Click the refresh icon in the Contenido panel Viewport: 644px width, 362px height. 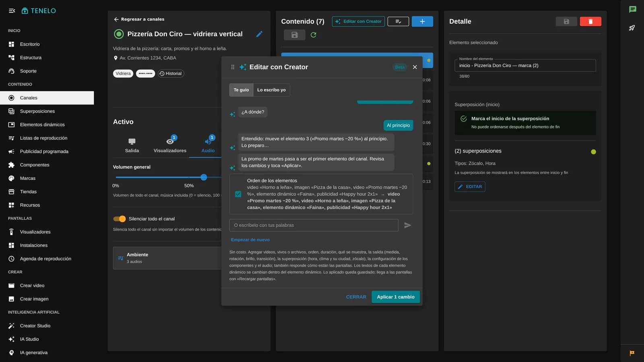(314, 35)
